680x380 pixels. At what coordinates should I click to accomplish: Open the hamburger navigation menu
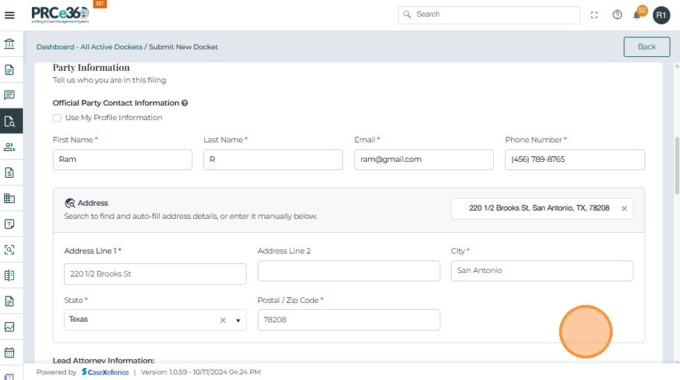click(10, 15)
